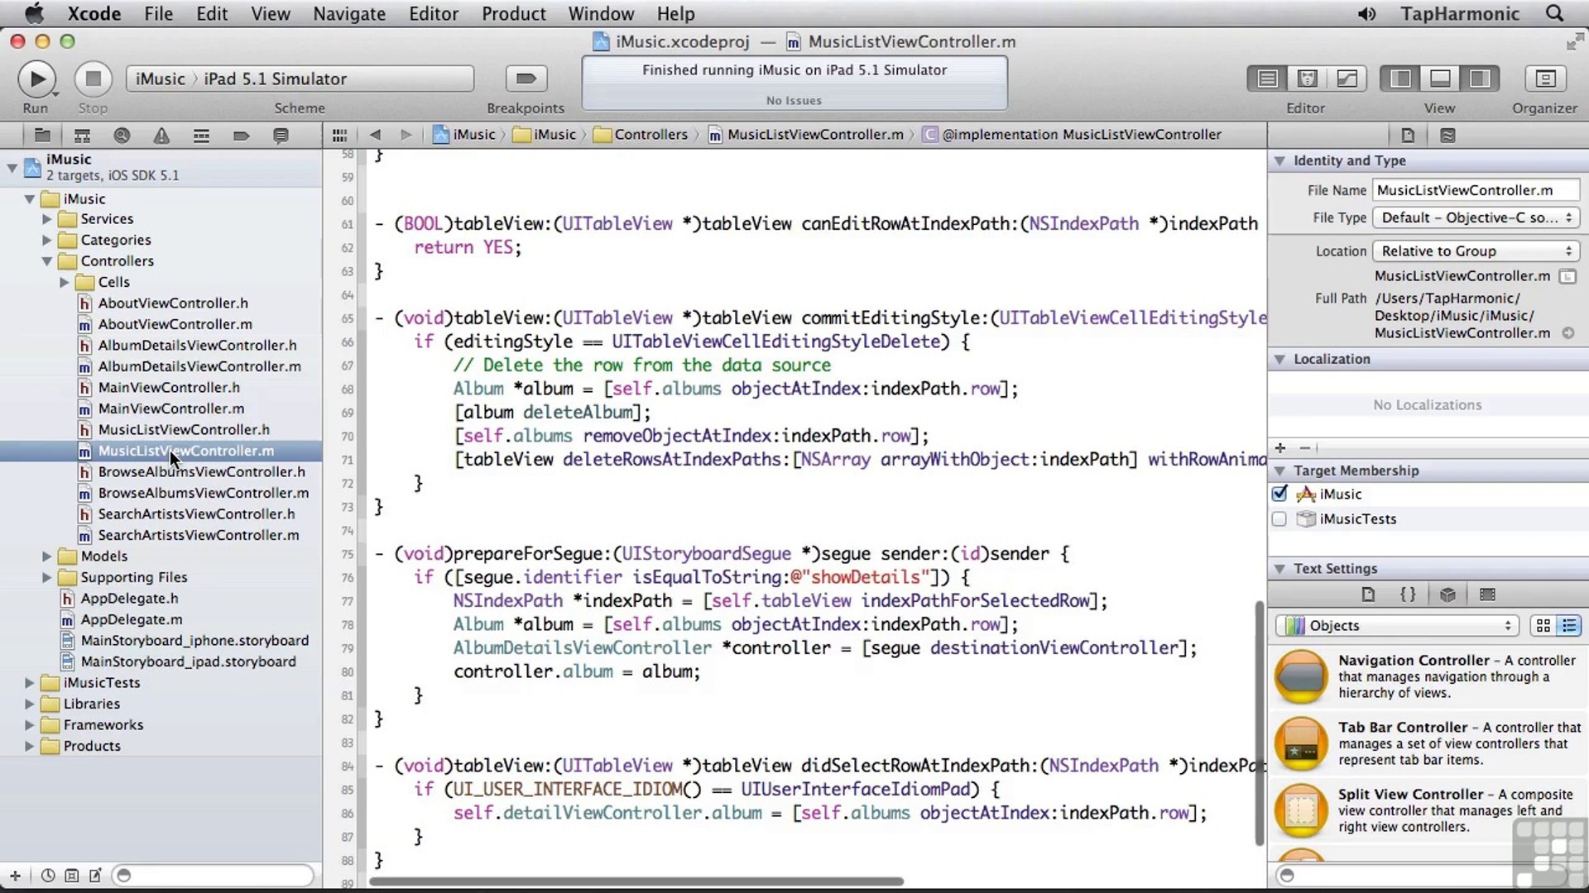Toggle the Utilities pane view button
This screenshot has height=893, width=1589.
[1480, 79]
